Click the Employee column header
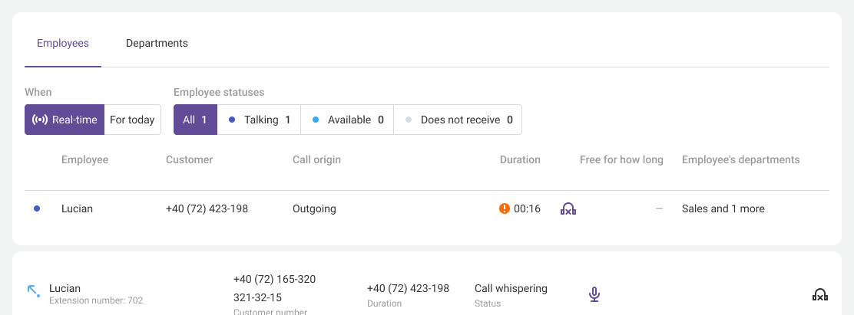854x315 pixels. (84, 160)
